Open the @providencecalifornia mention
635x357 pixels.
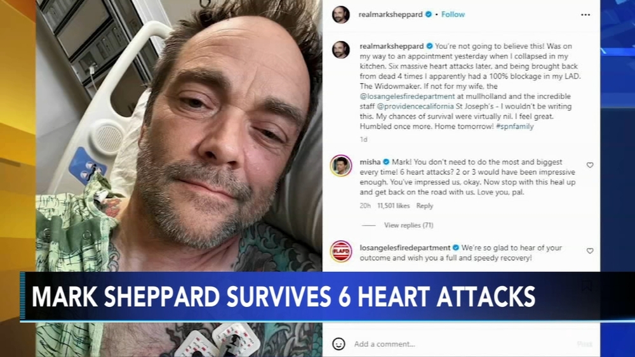click(x=415, y=107)
